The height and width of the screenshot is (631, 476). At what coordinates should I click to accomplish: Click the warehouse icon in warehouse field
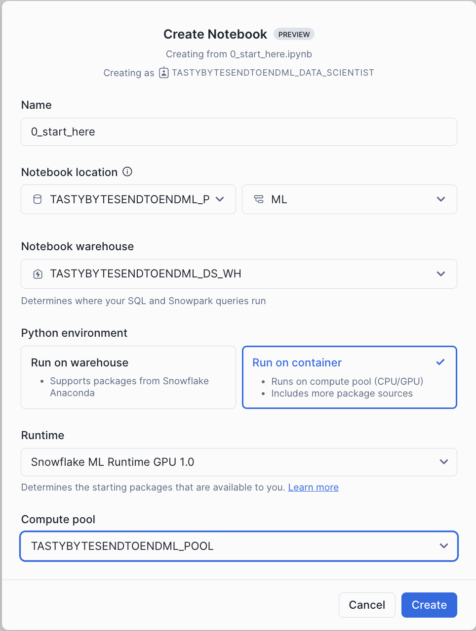[38, 274]
